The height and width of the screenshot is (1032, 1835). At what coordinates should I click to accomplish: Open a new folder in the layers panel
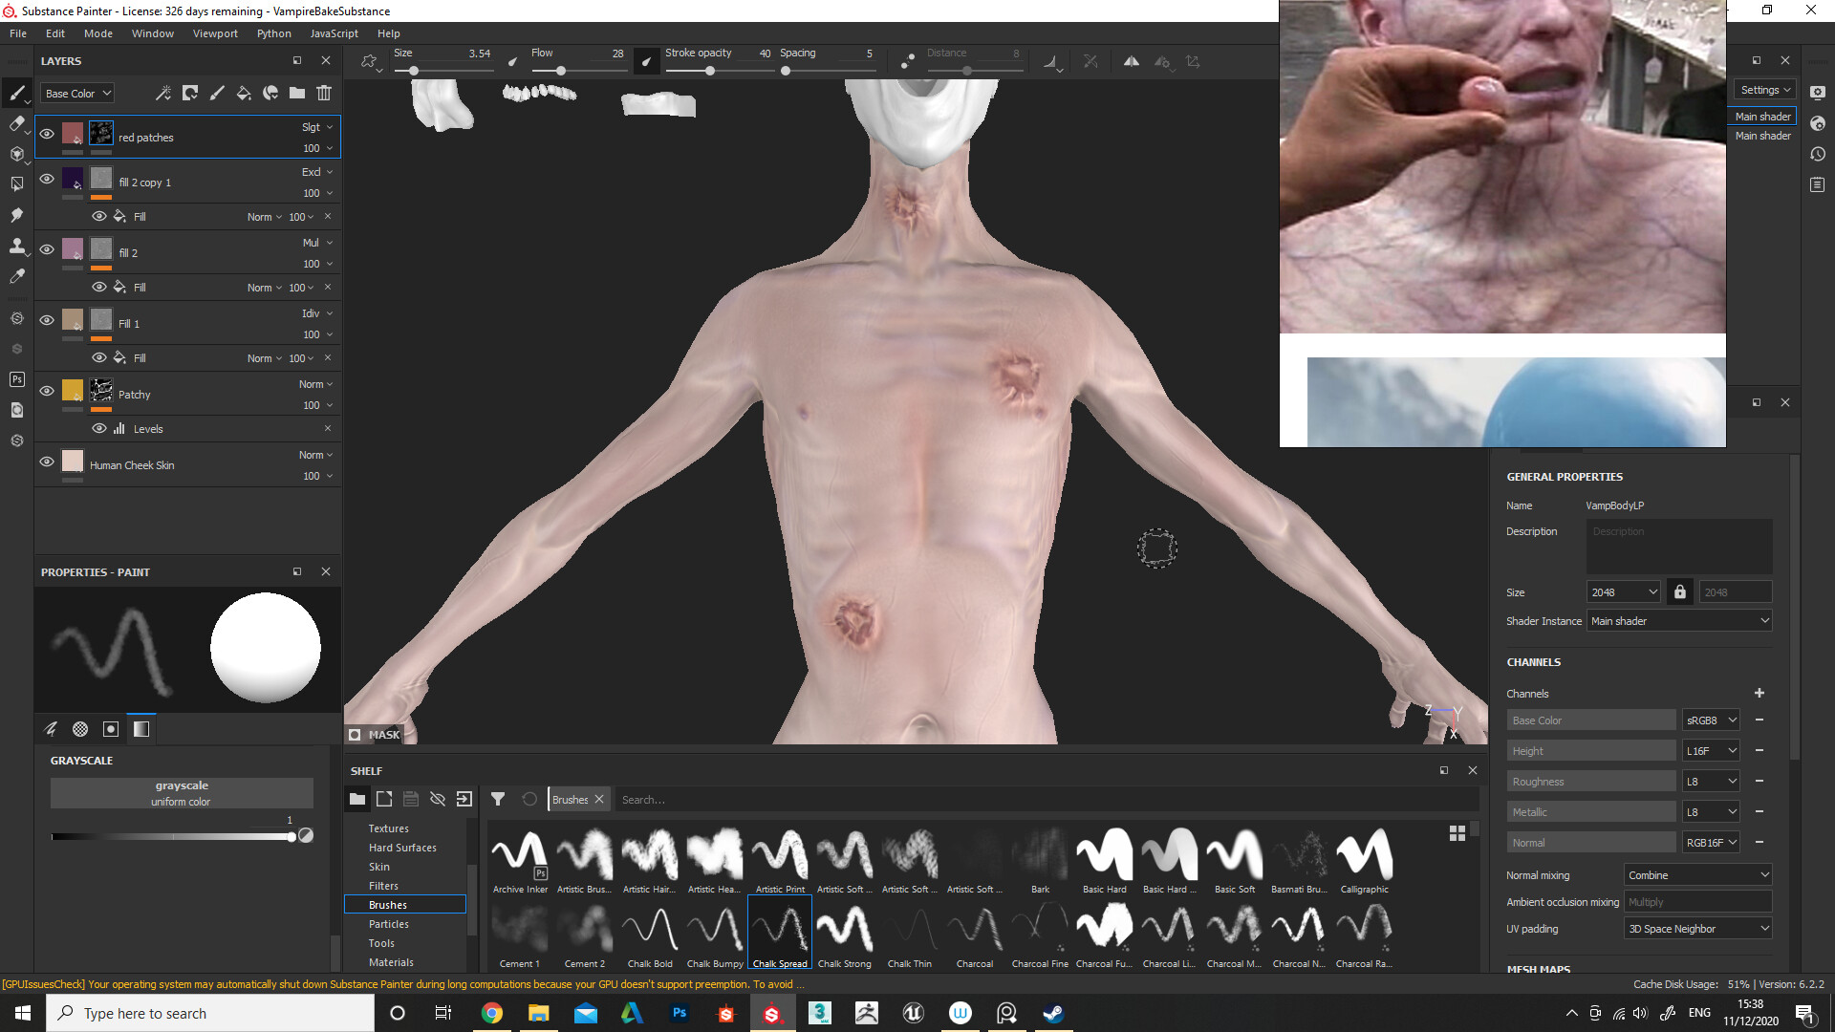pyautogui.click(x=296, y=93)
